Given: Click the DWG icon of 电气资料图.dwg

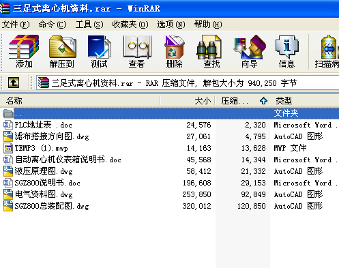Looking at the screenshot, I should click(x=8, y=194).
